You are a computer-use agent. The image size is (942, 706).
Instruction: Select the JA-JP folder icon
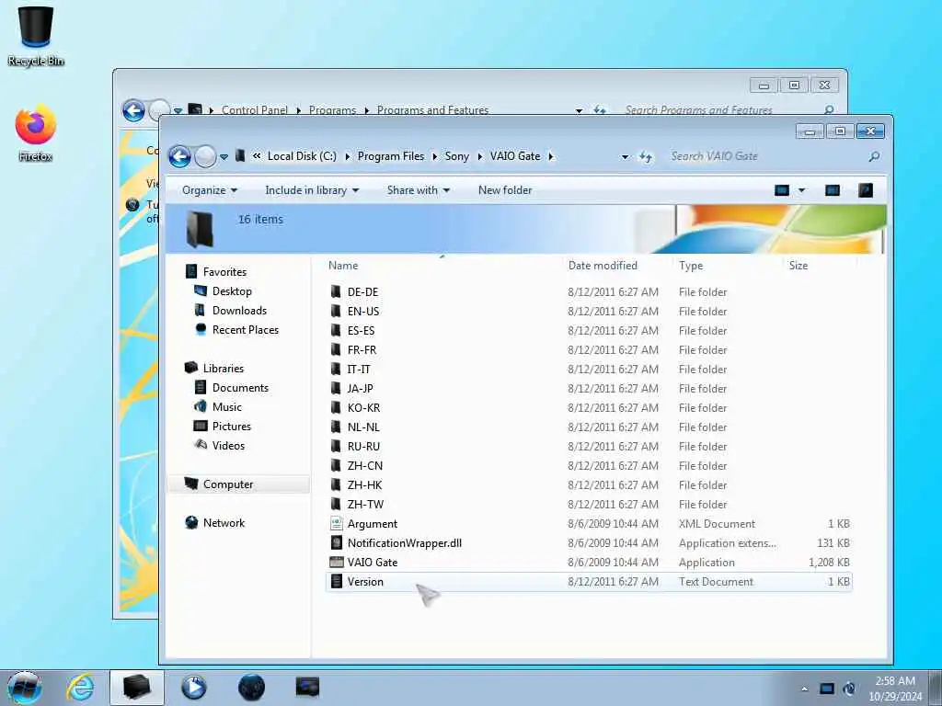(x=336, y=389)
